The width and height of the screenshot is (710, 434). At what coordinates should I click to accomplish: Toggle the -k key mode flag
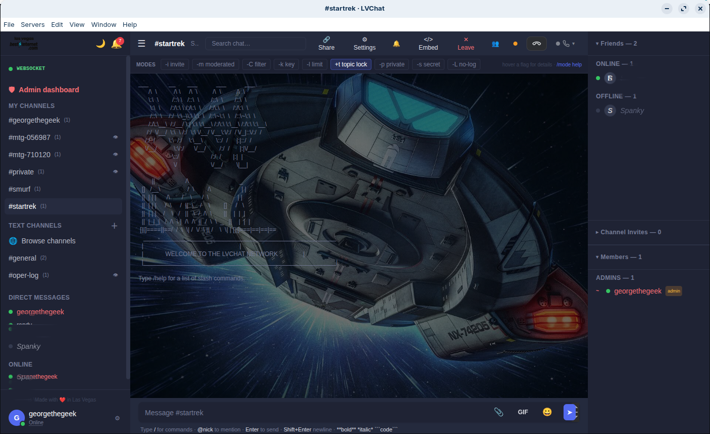pos(286,64)
